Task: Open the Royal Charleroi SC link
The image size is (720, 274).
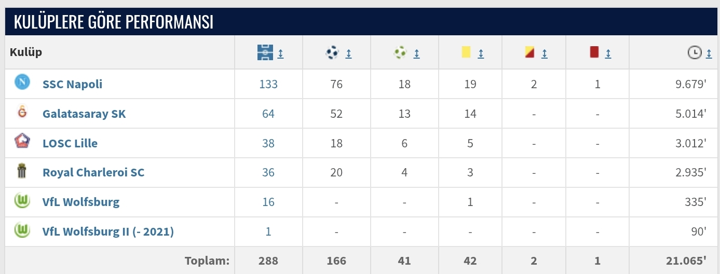Action: 93,173
